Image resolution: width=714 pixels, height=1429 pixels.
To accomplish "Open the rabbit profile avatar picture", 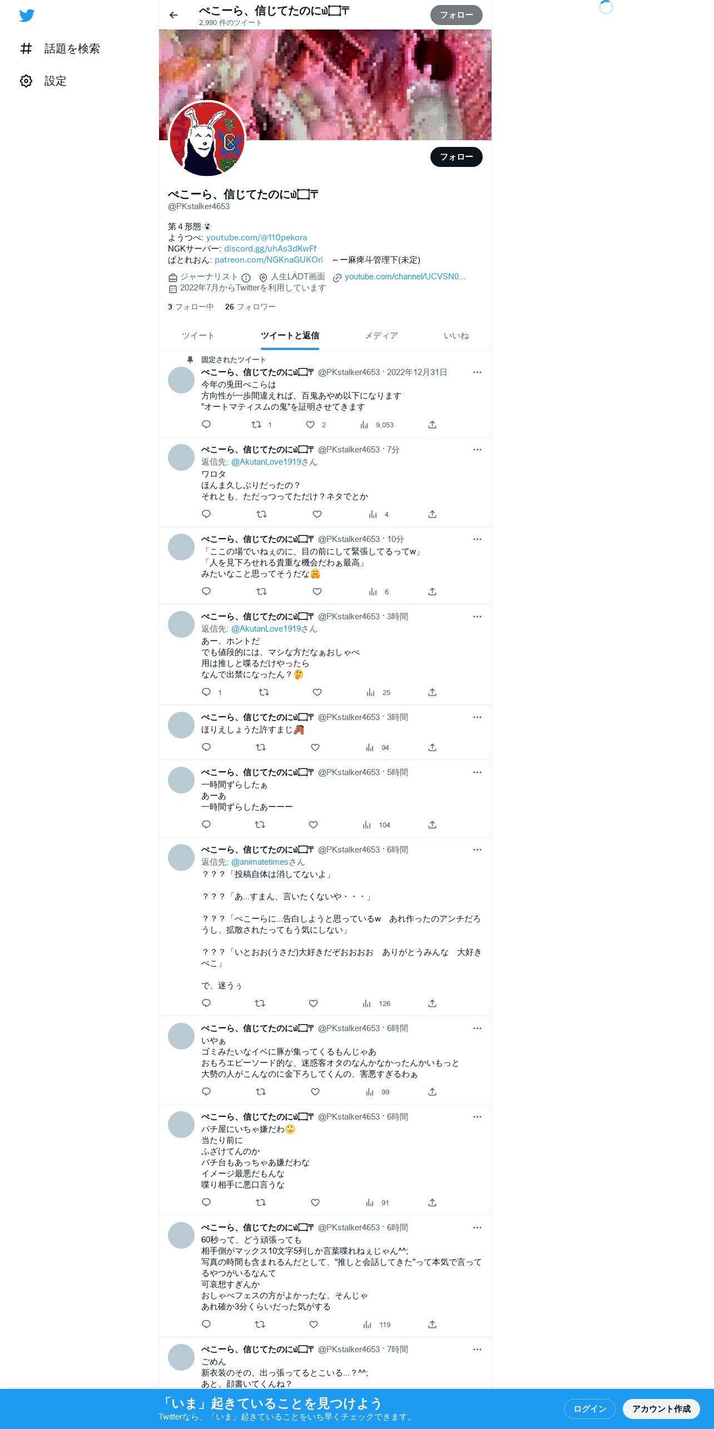I will point(207,139).
